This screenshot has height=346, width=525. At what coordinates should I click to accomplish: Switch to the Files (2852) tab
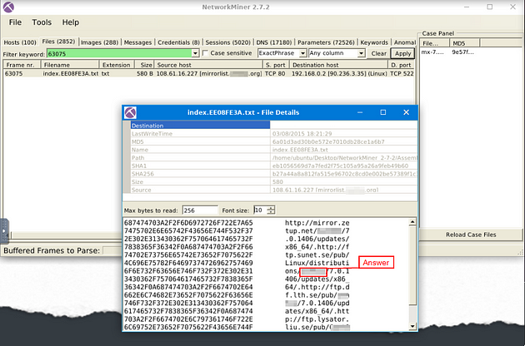click(58, 42)
